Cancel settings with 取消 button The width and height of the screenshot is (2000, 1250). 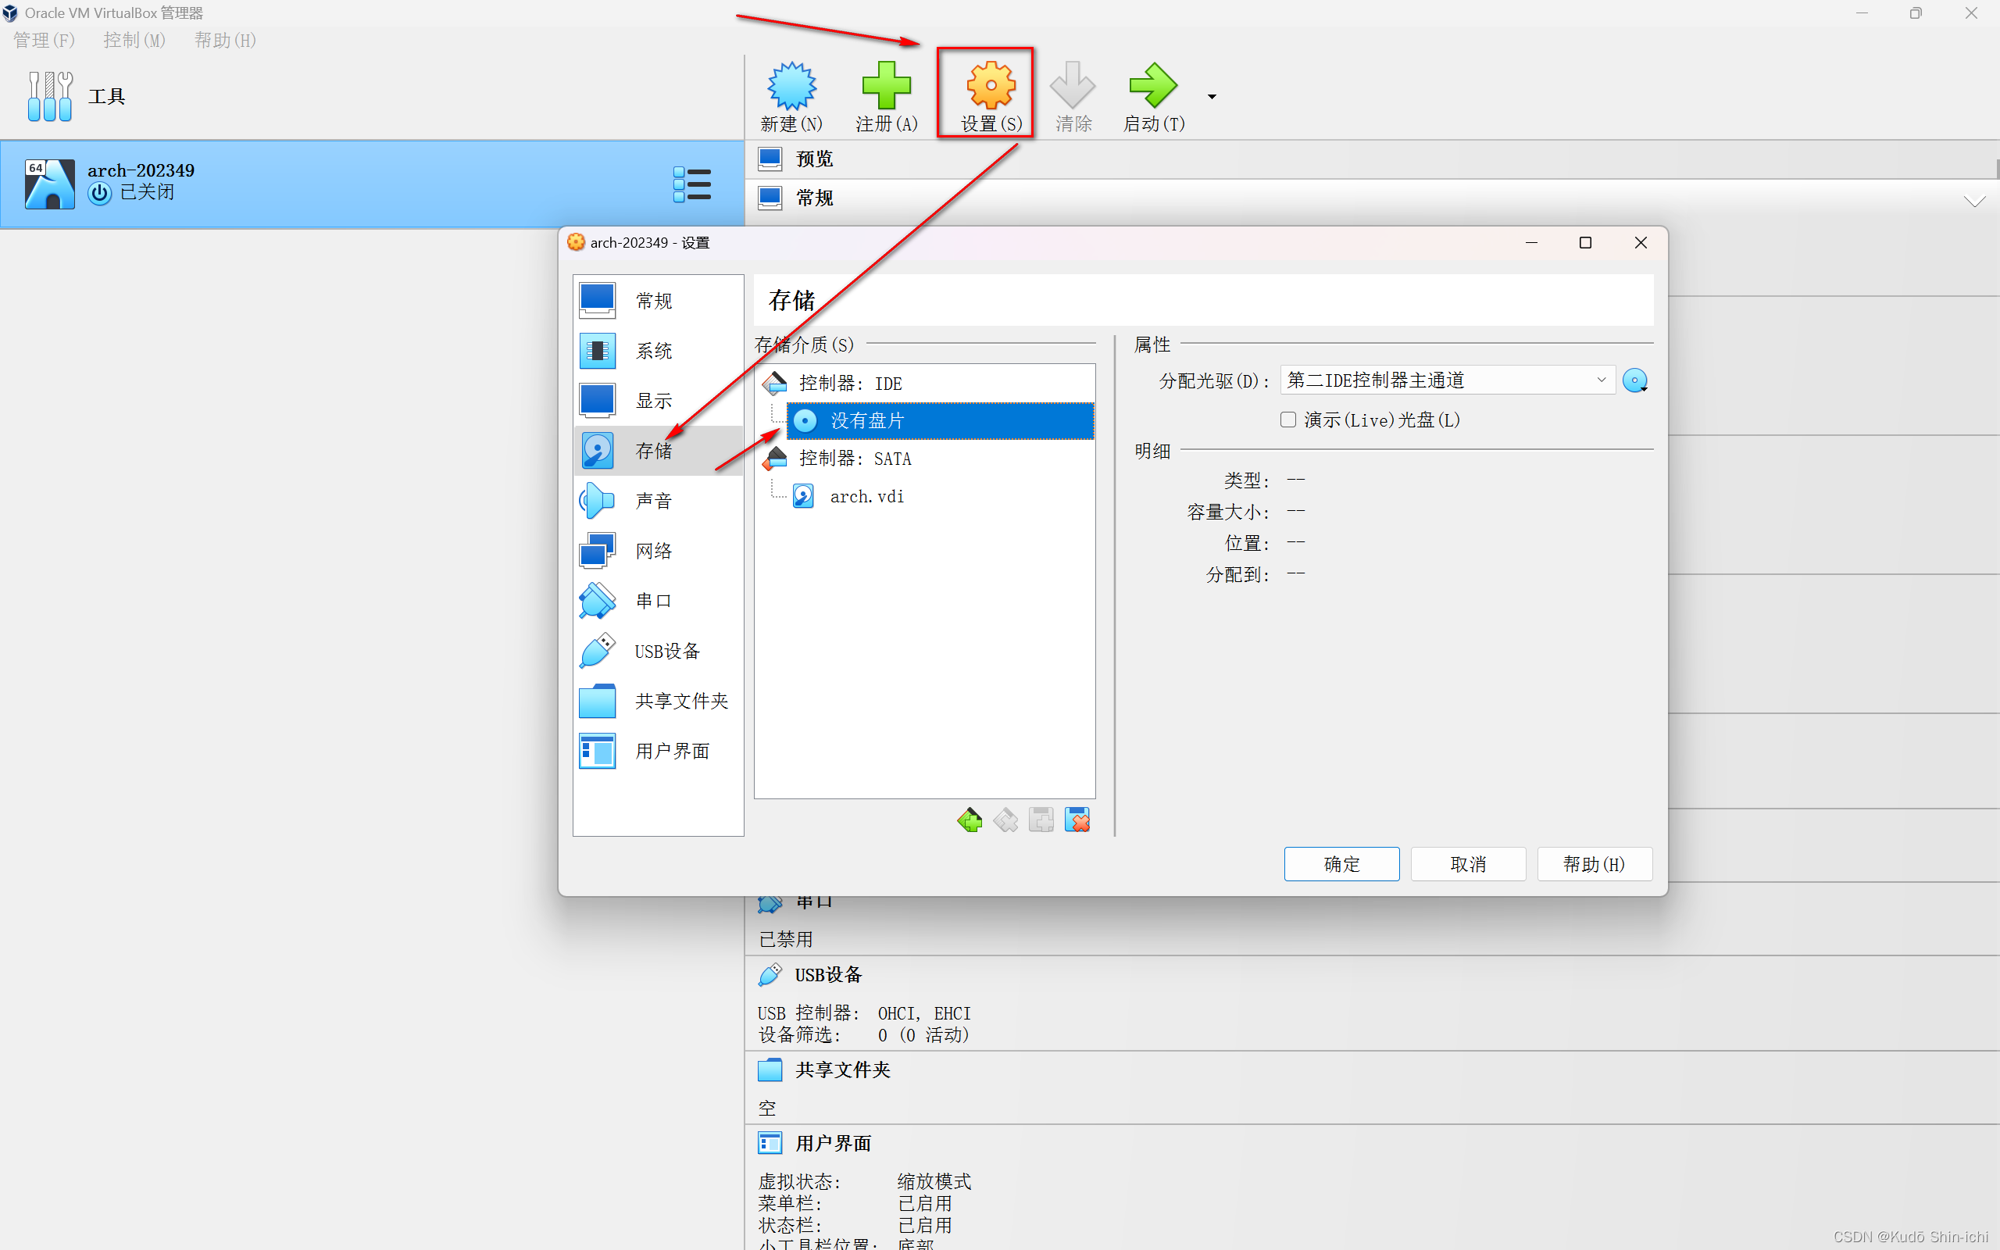1468,864
